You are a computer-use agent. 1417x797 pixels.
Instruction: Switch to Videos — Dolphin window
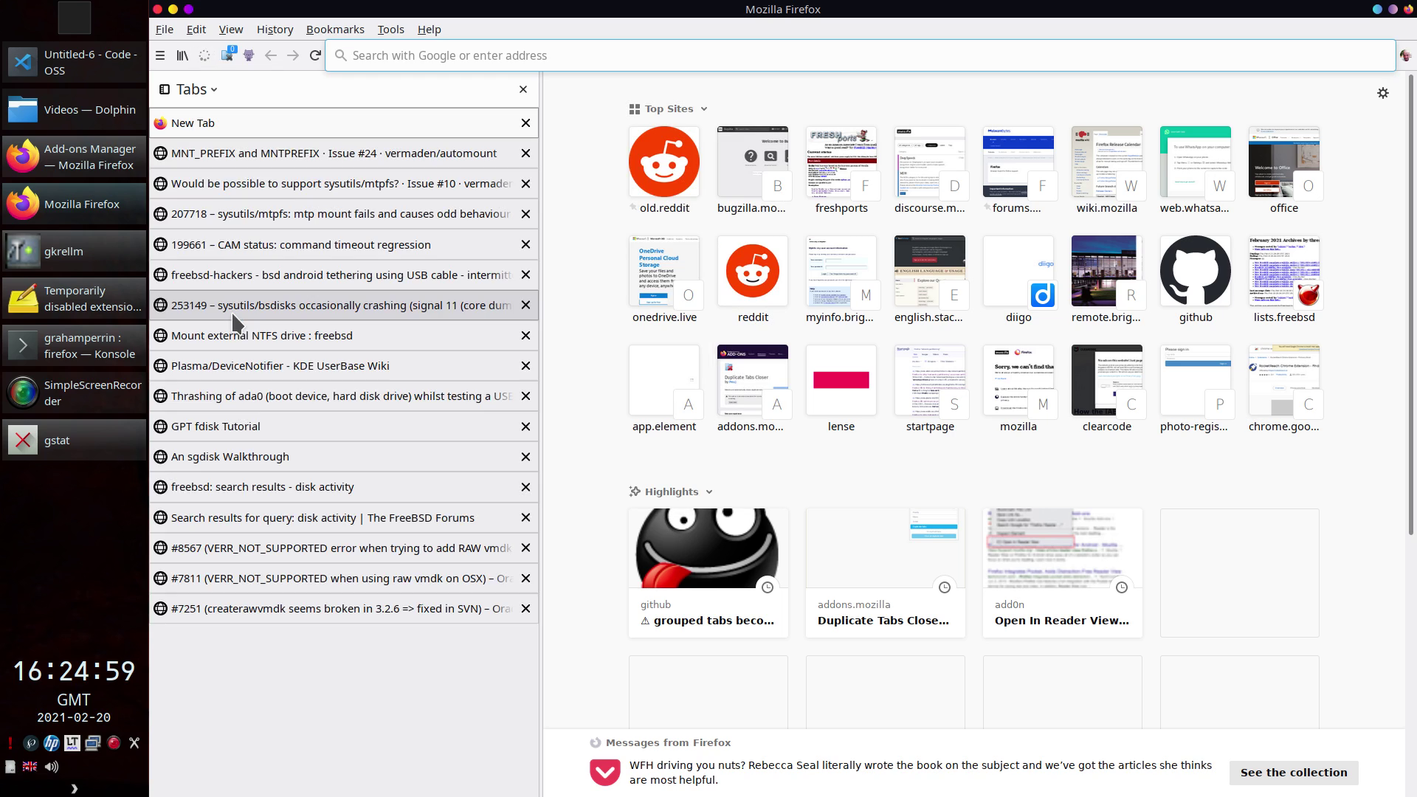click(74, 110)
